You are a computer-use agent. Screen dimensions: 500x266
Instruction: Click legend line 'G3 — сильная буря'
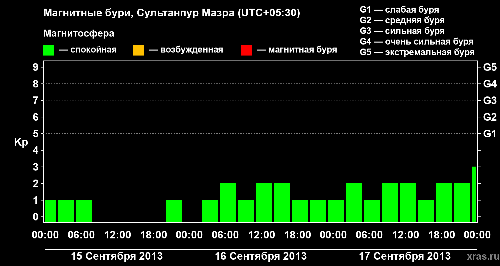pyautogui.click(x=402, y=31)
